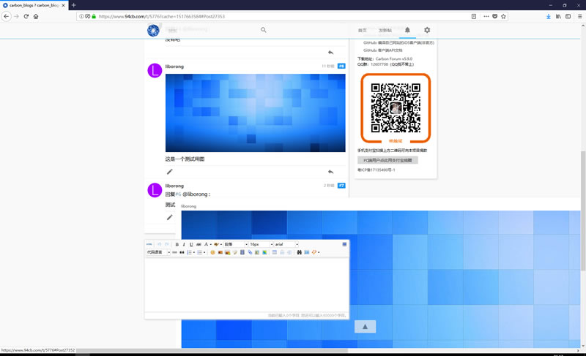Bookmark this page with the star

pyautogui.click(x=503, y=16)
